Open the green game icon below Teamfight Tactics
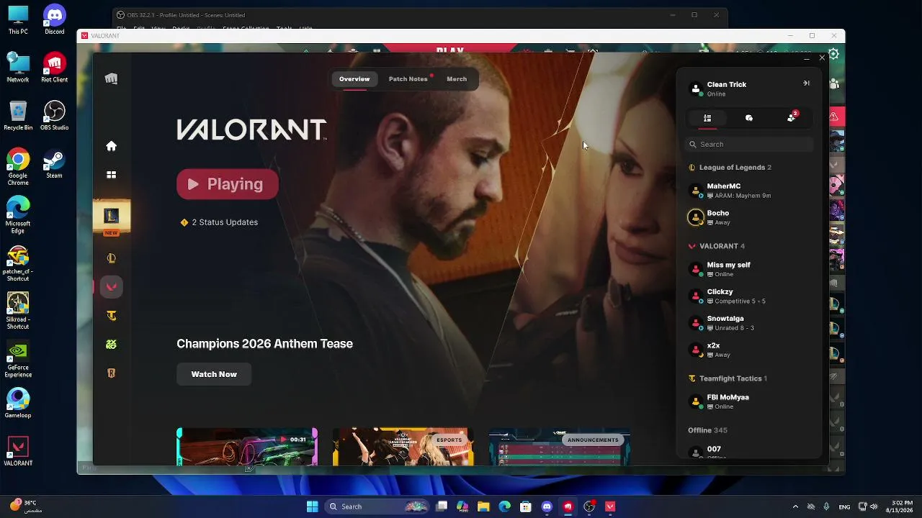Screen dimensions: 922x518 (x=111, y=345)
